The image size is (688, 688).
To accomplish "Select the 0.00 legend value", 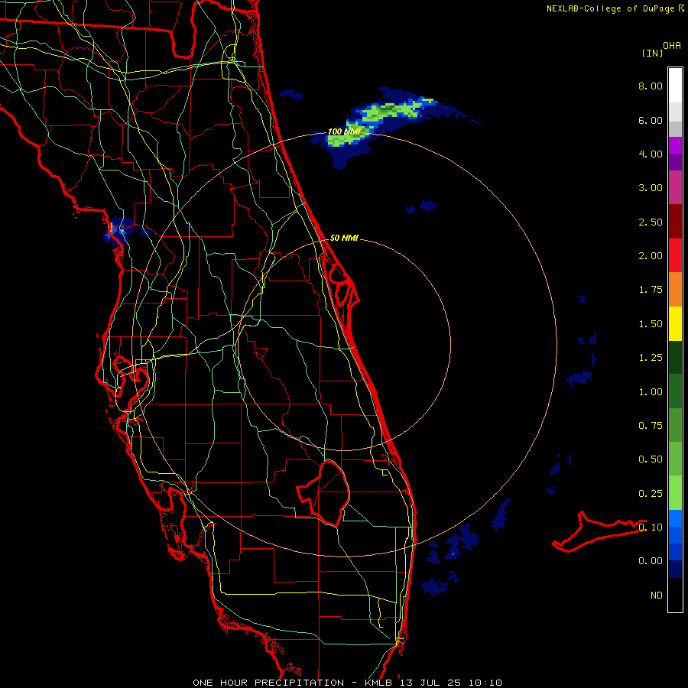I will [x=651, y=561].
